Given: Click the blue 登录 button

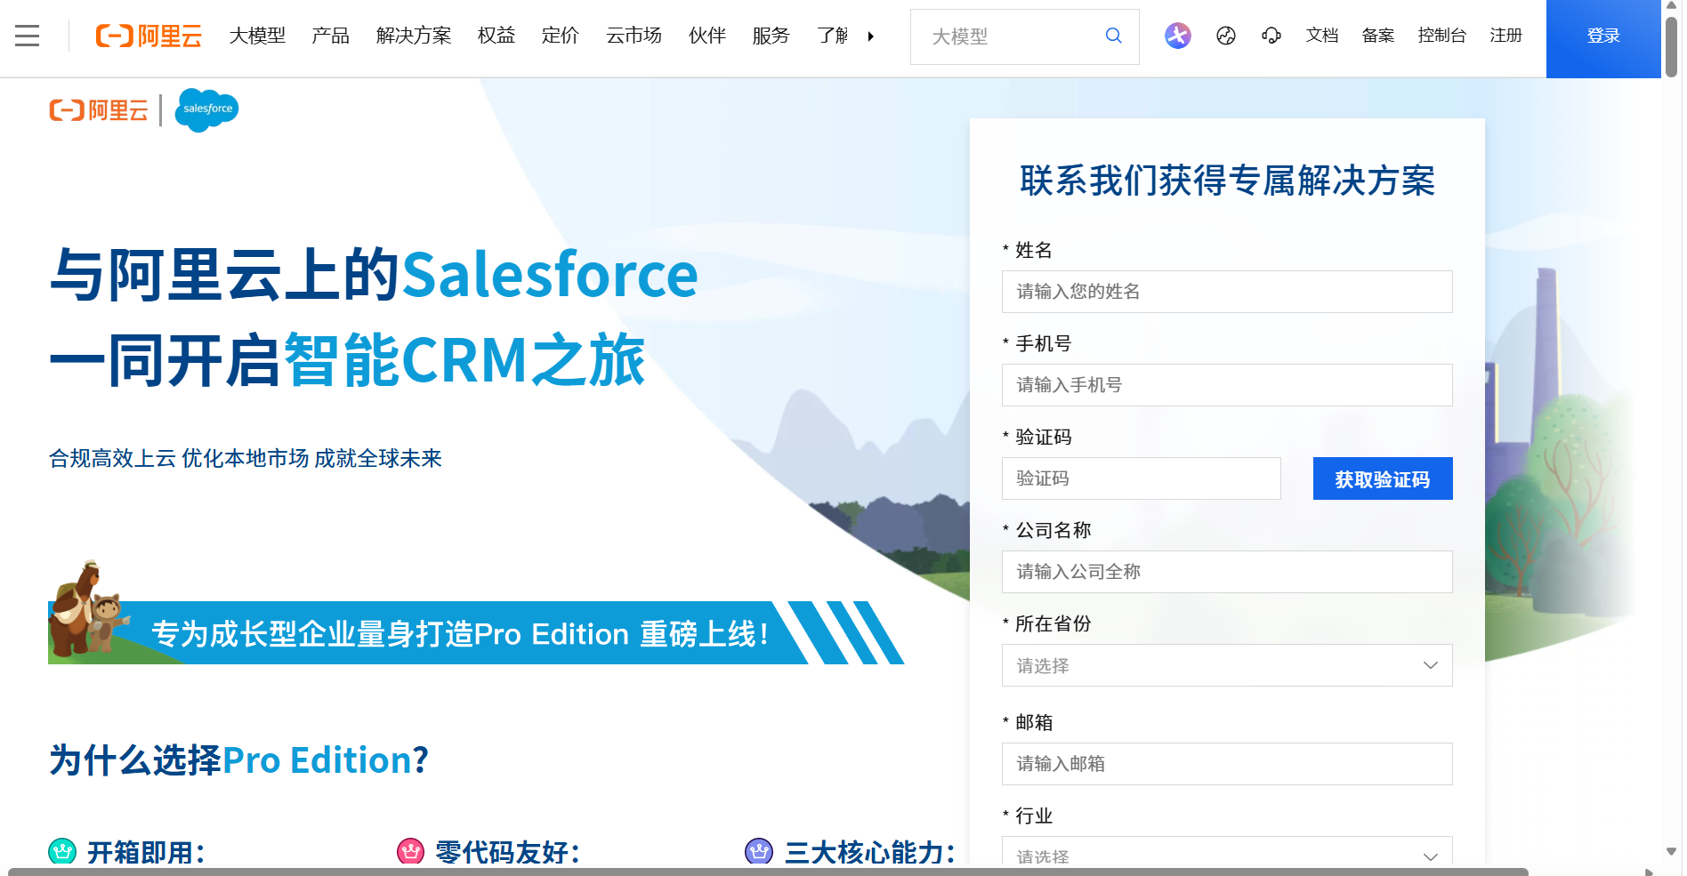Looking at the screenshot, I should (x=1602, y=36).
